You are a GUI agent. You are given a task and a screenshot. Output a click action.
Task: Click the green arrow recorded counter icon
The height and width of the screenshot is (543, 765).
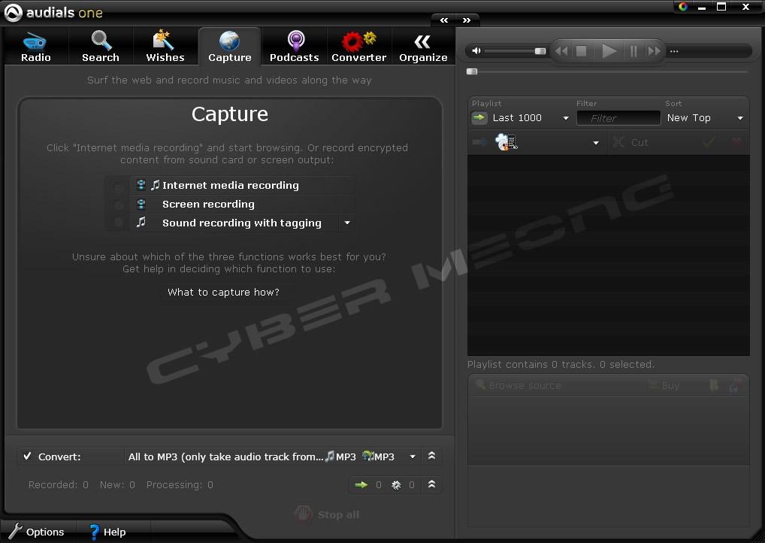(361, 485)
